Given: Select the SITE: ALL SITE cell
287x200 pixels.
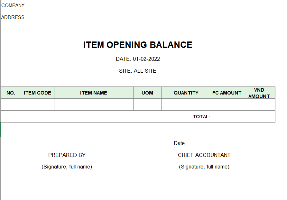Looking at the screenshot, I should pos(138,71).
